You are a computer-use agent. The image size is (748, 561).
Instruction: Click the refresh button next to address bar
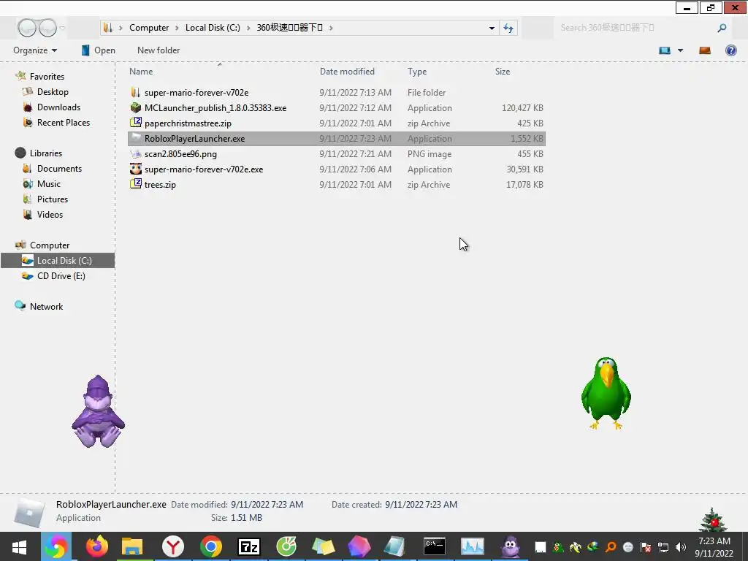point(508,28)
